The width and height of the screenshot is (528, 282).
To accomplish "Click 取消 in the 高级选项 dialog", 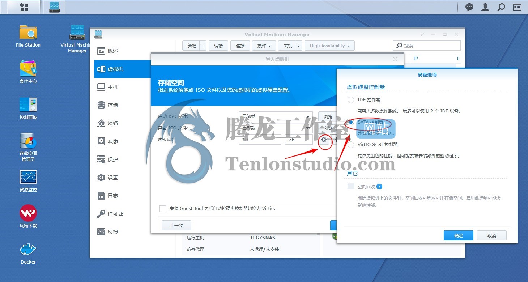I will (492, 235).
